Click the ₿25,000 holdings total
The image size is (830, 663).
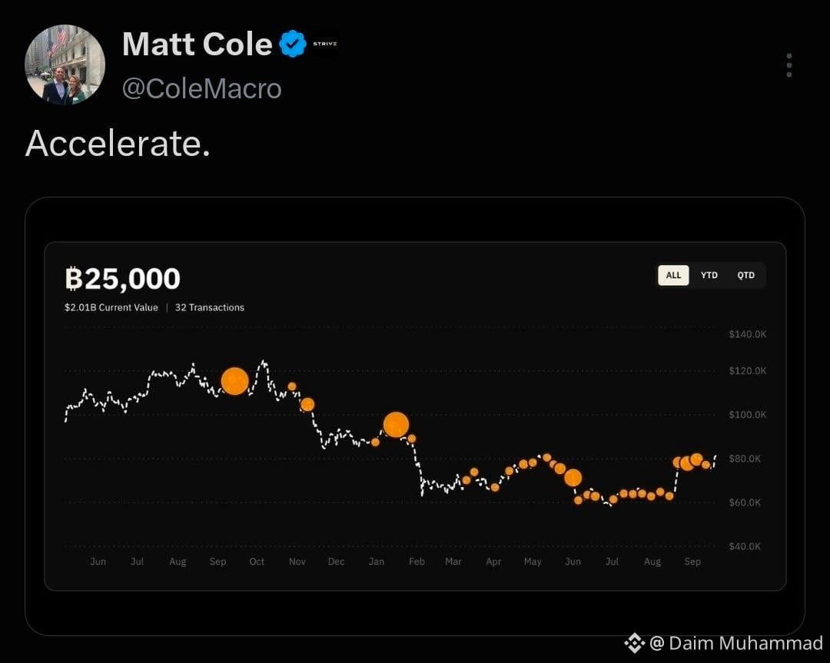pyautogui.click(x=122, y=278)
